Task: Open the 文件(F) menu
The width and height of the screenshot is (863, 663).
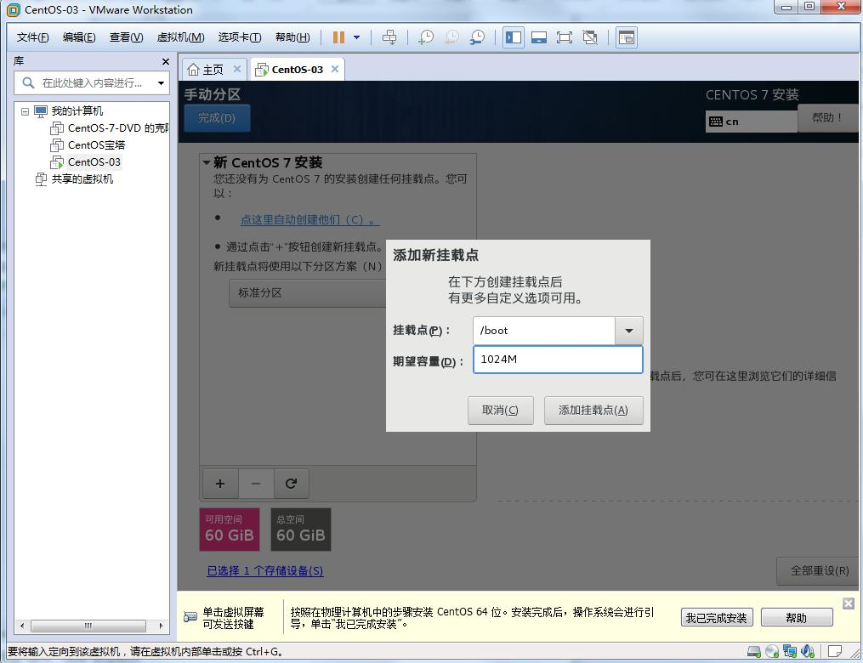Action: tap(32, 37)
